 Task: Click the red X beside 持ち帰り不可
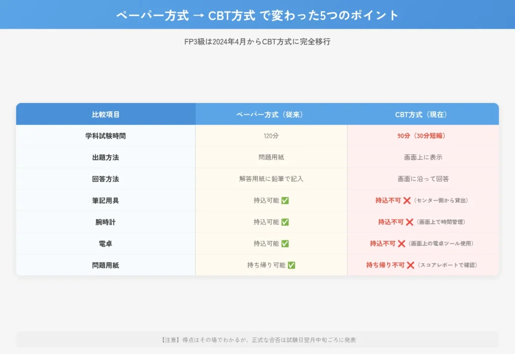pos(411,264)
